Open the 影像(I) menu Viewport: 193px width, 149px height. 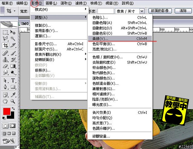[36, 3]
